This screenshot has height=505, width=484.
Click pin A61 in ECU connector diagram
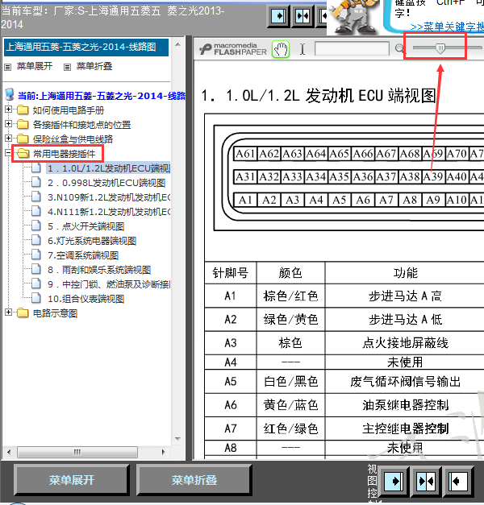pyautogui.click(x=245, y=154)
